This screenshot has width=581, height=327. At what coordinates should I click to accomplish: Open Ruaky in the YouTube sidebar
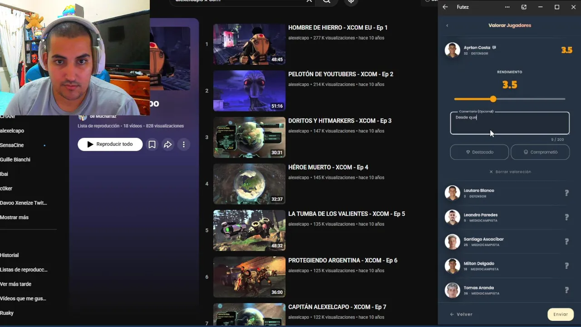click(7, 313)
